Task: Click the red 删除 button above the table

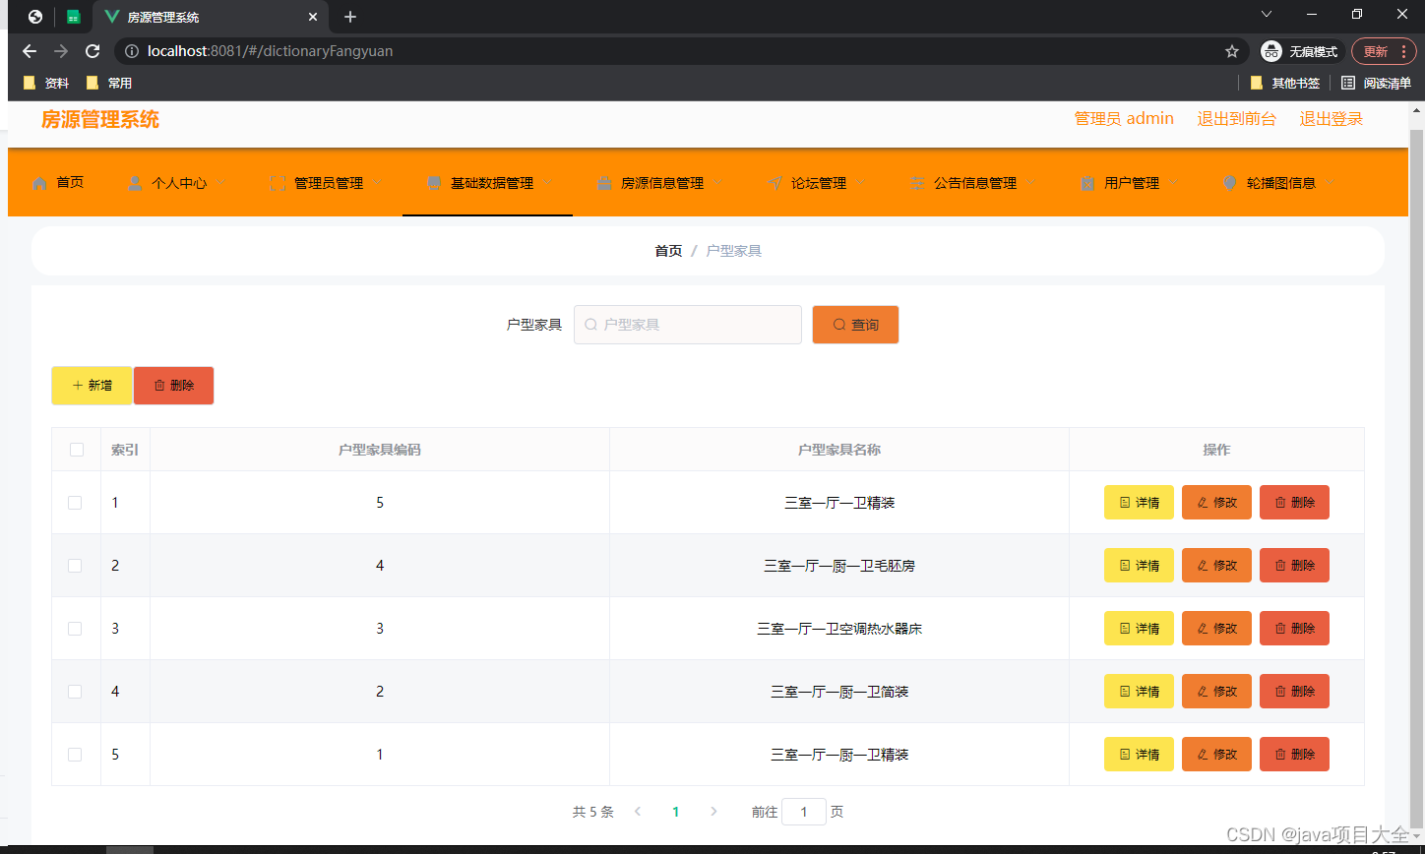Action: [x=173, y=386]
